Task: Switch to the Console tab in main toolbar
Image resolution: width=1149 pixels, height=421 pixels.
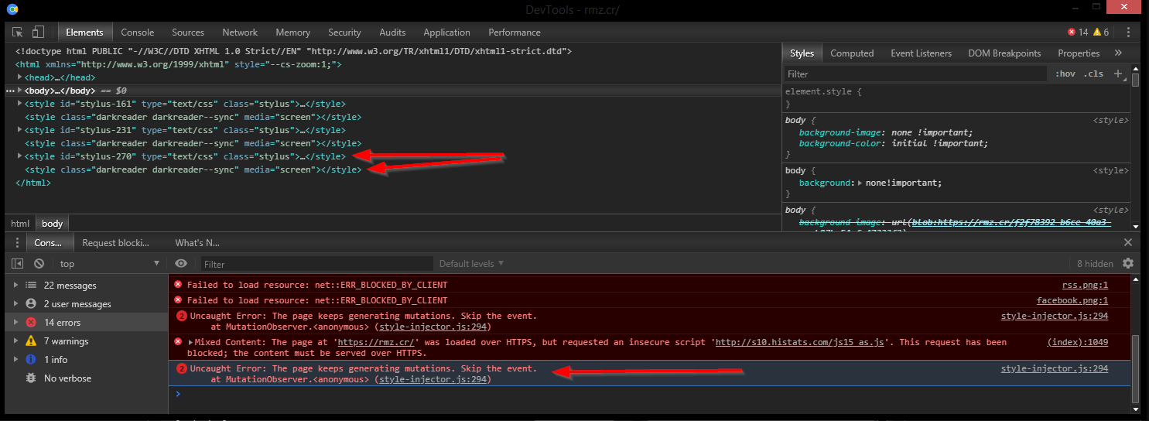Action: point(138,32)
